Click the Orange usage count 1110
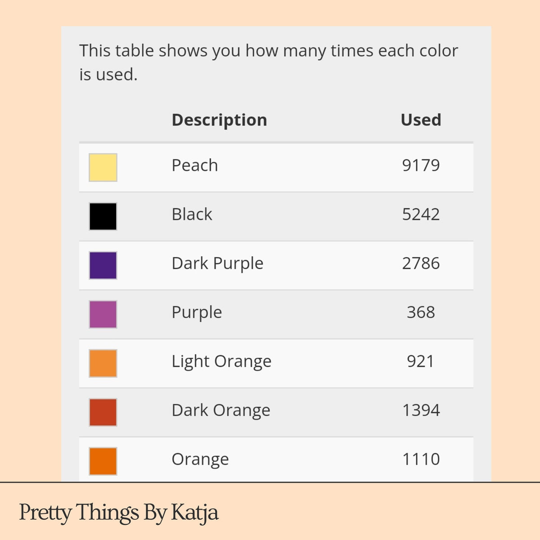The height and width of the screenshot is (540, 540). click(x=421, y=459)
